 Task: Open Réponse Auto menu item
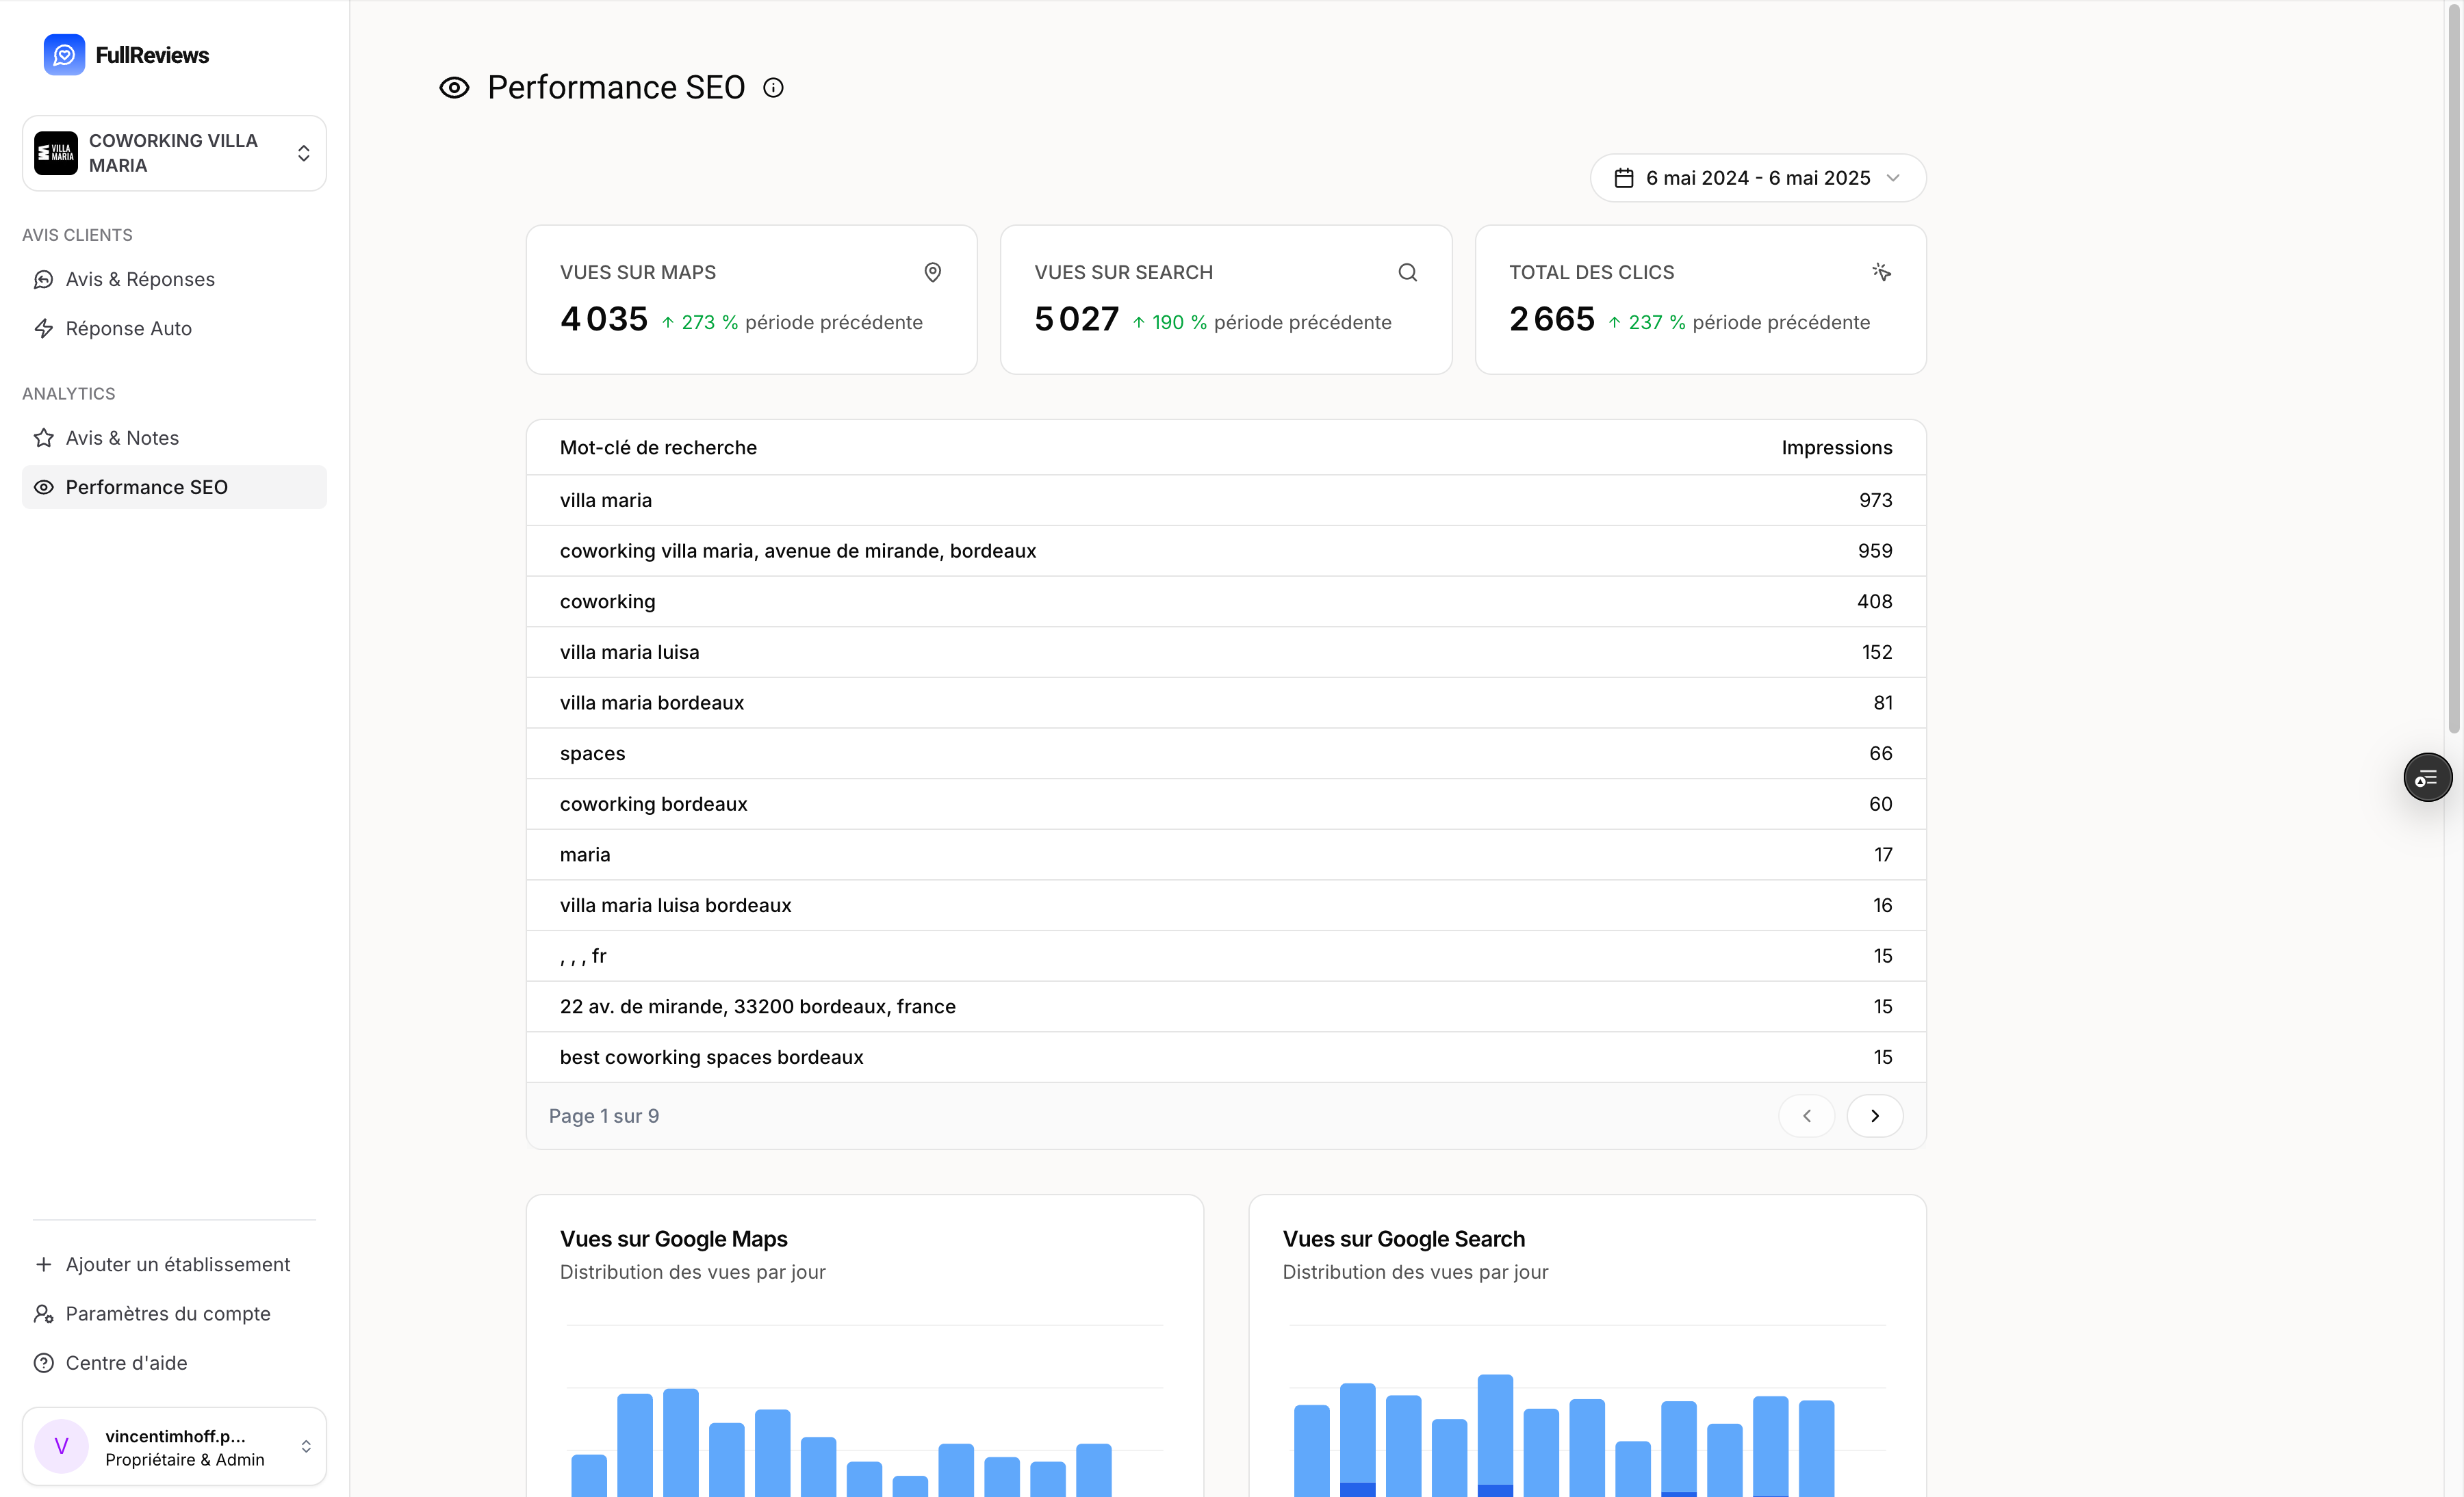click(174, 329)
